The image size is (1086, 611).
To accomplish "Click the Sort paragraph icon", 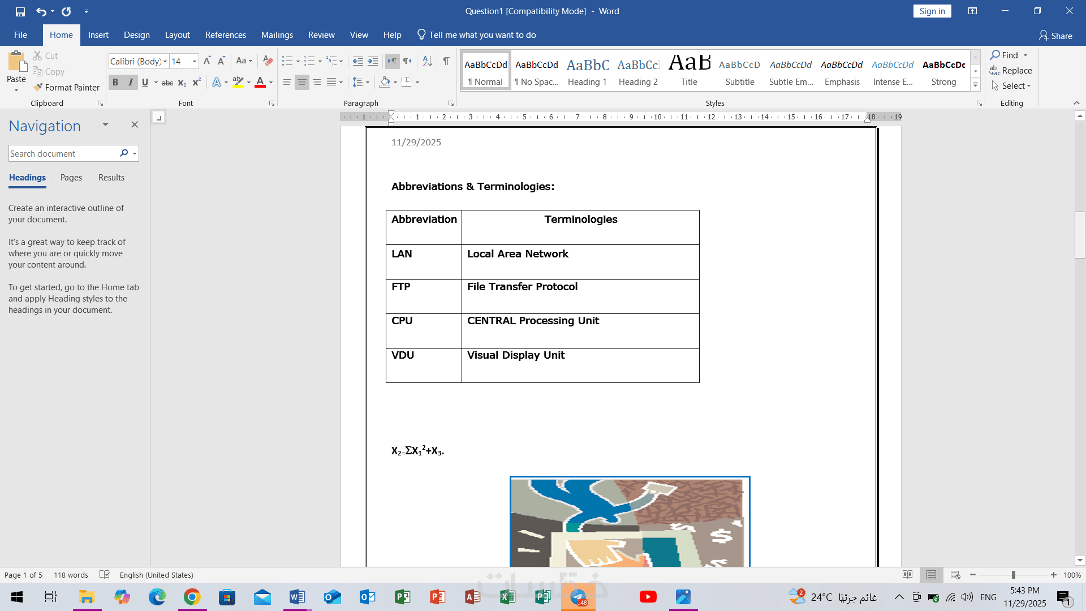I will [x=428, y=61].
